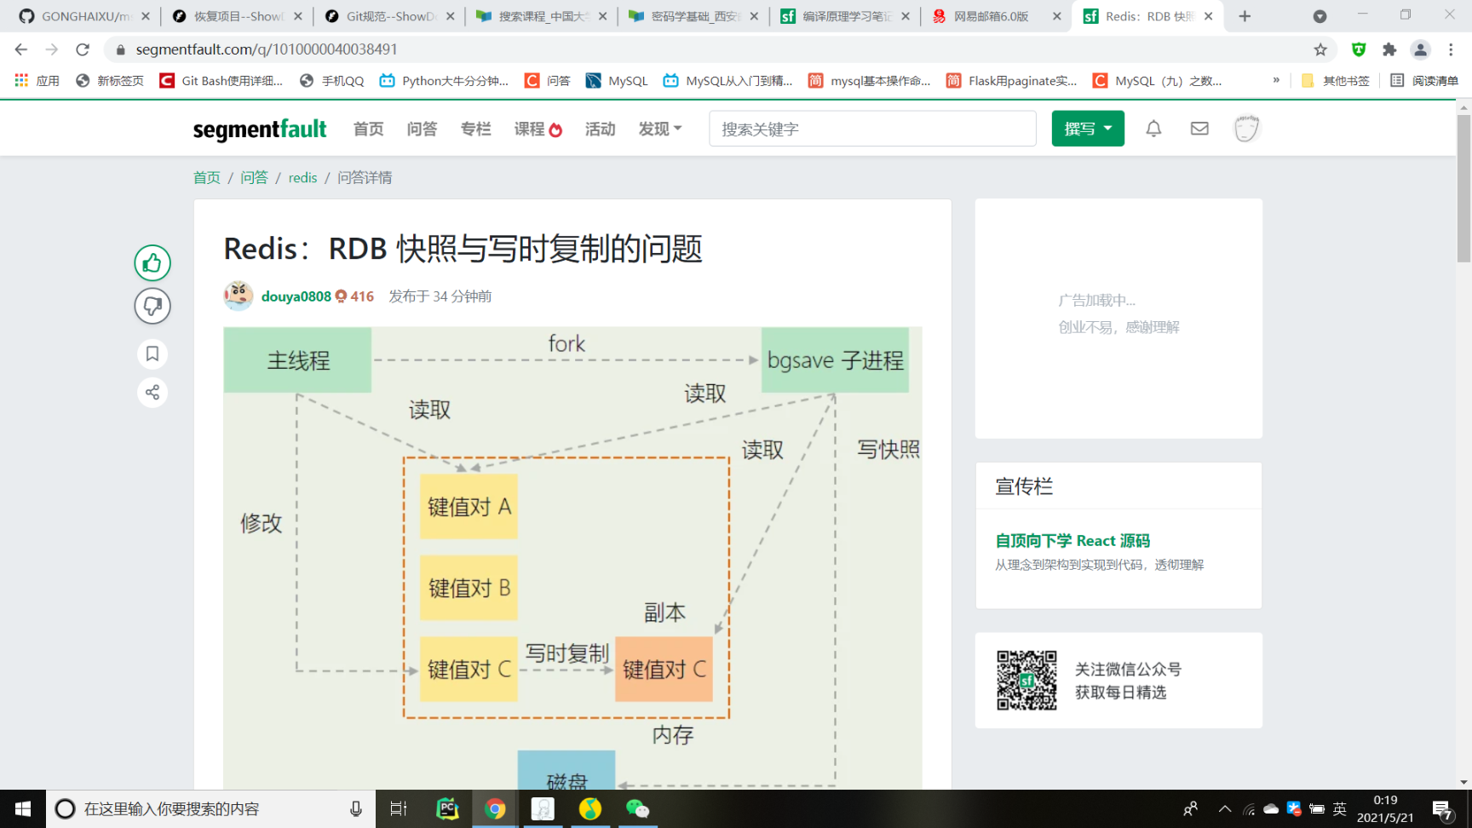Open WeChat from the taskbar
The width and height of the screenshot is (1472, 828).
[x=637, y=808]
